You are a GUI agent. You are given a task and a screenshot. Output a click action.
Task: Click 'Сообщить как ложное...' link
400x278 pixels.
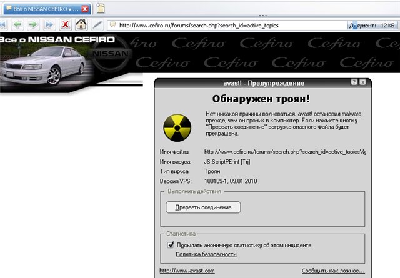(333, 271)
